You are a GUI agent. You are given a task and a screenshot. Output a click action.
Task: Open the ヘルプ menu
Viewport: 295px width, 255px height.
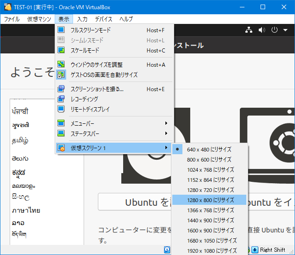click(126, 19)
